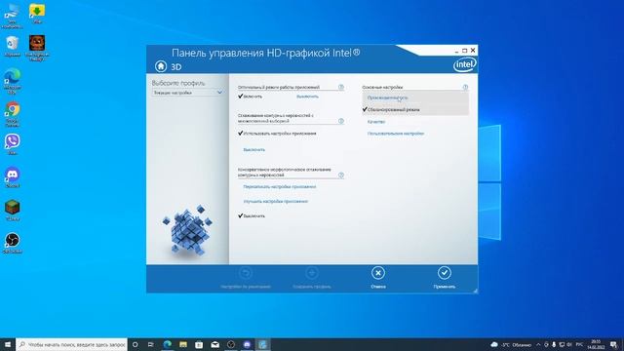The width and height of the screenshot is (624, 351).
Task: Select Пользовательские настройки option
Action: [x=396, y=134]
